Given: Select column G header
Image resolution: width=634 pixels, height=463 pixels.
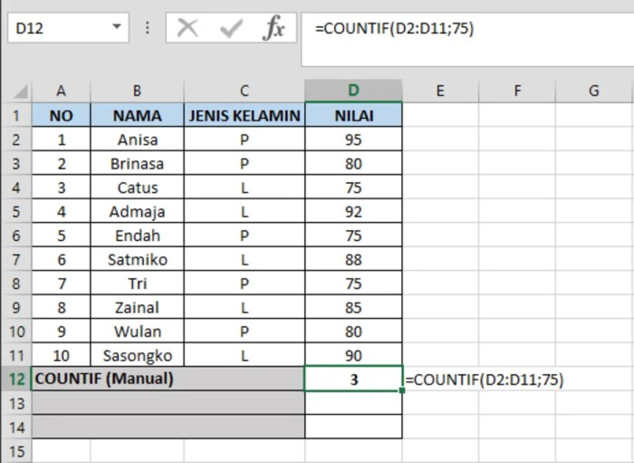Looking at the screenshot, I should pos(593,91).
